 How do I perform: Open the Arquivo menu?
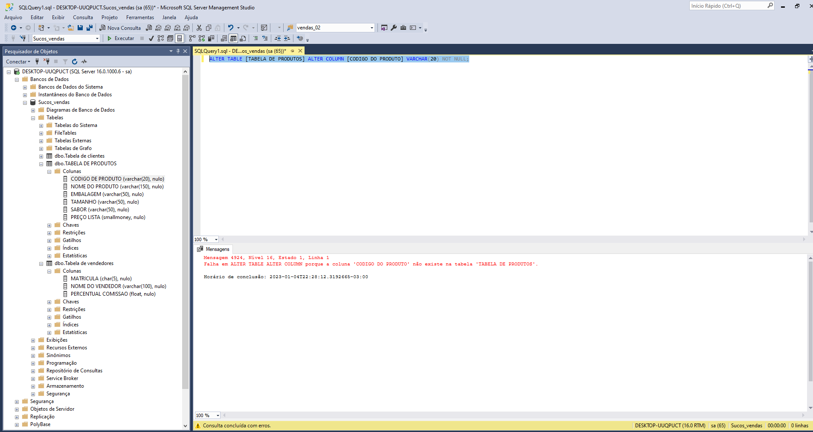coord(13,17)
